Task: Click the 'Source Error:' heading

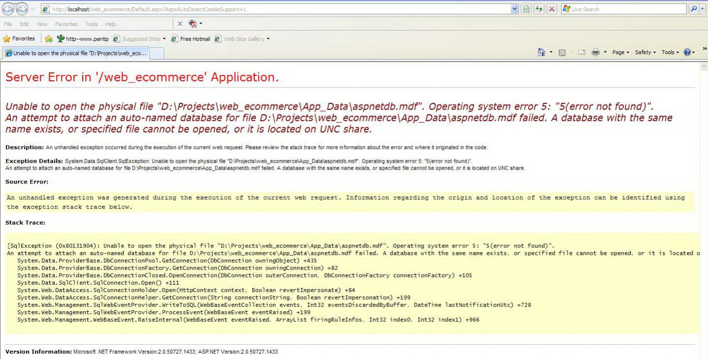Action: tap(27, 181)
